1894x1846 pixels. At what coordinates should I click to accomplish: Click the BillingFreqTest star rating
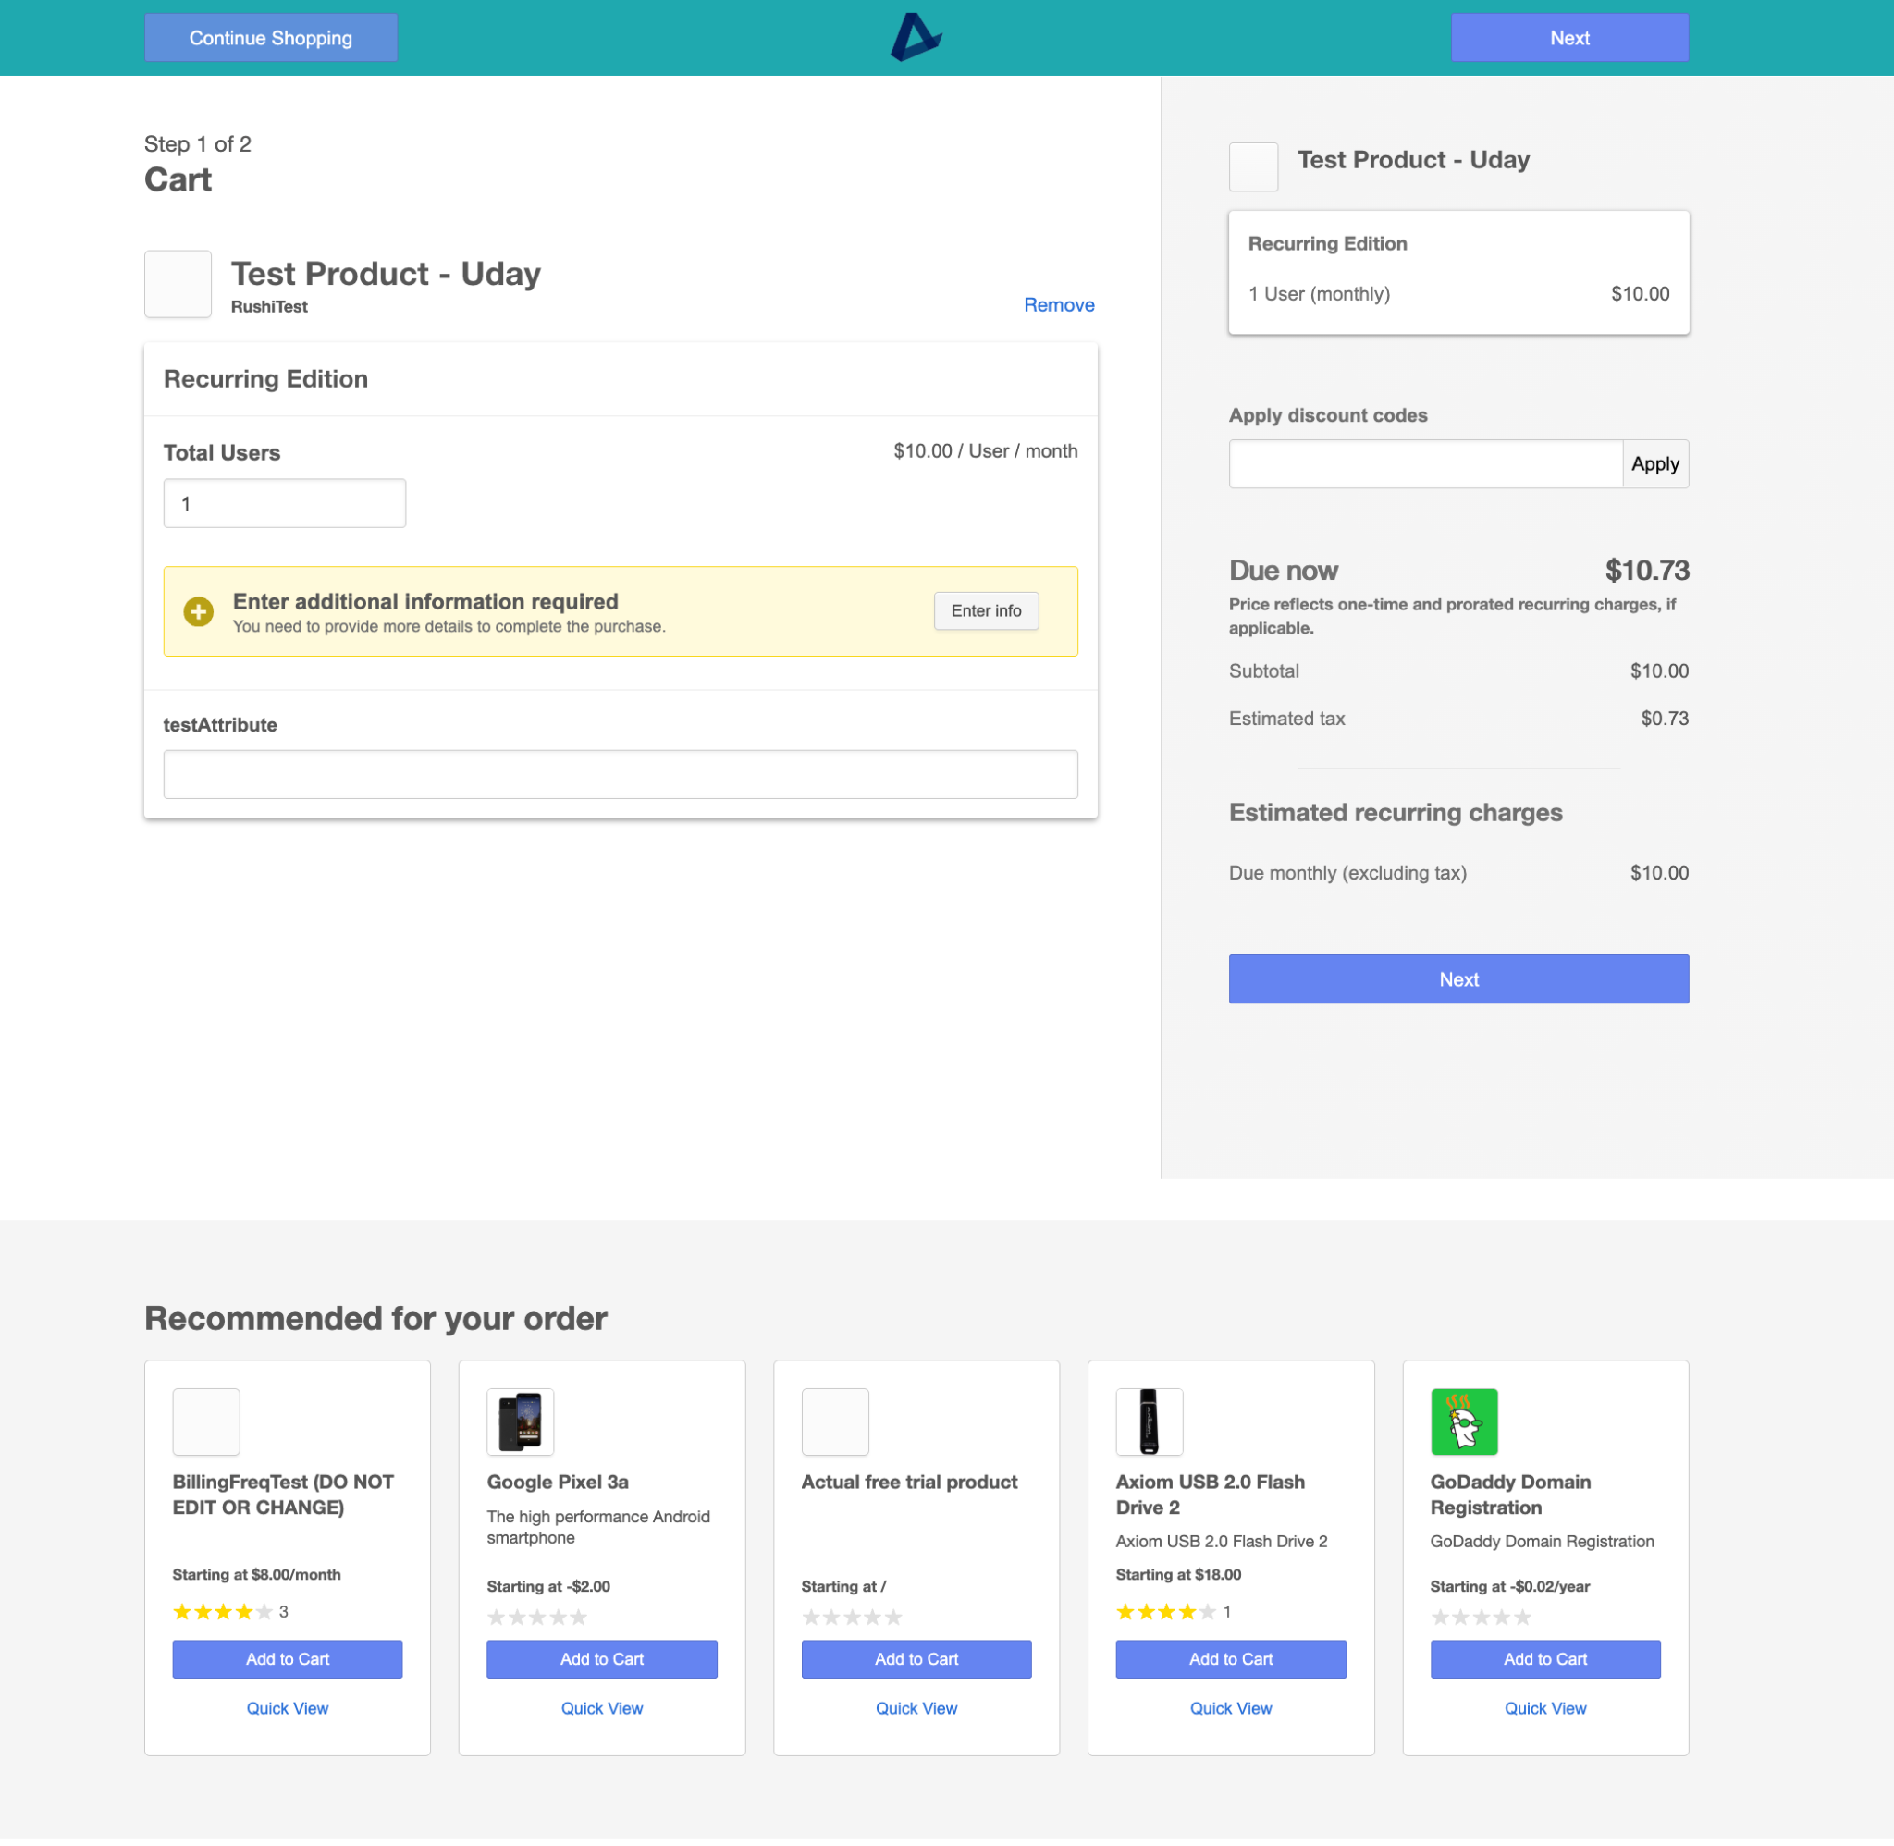pyautogui.click(x=222, y=1612)
